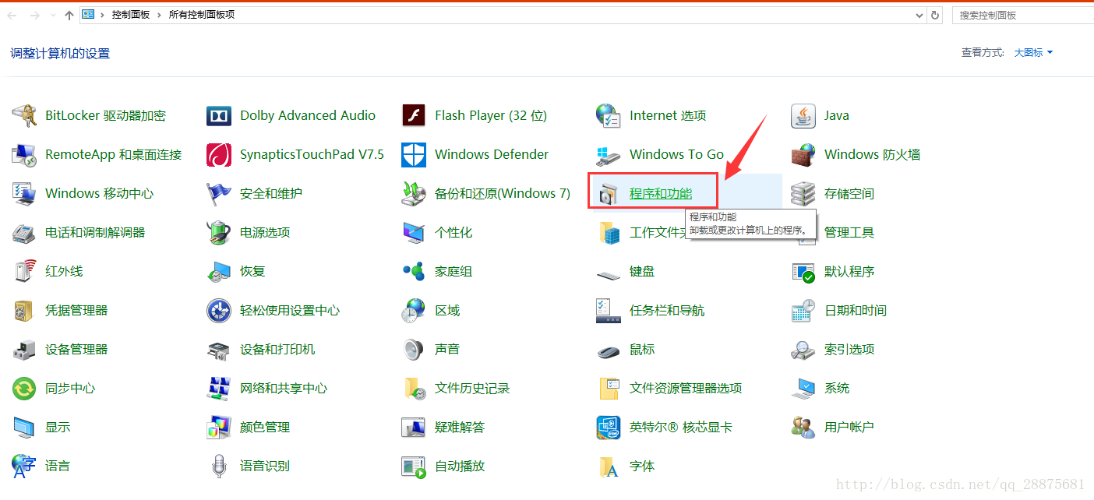Select 控制面板 in the address breadcrumb
This screenshot has height=500, width=1094.
pyautogui.click(x=131, y=15)
